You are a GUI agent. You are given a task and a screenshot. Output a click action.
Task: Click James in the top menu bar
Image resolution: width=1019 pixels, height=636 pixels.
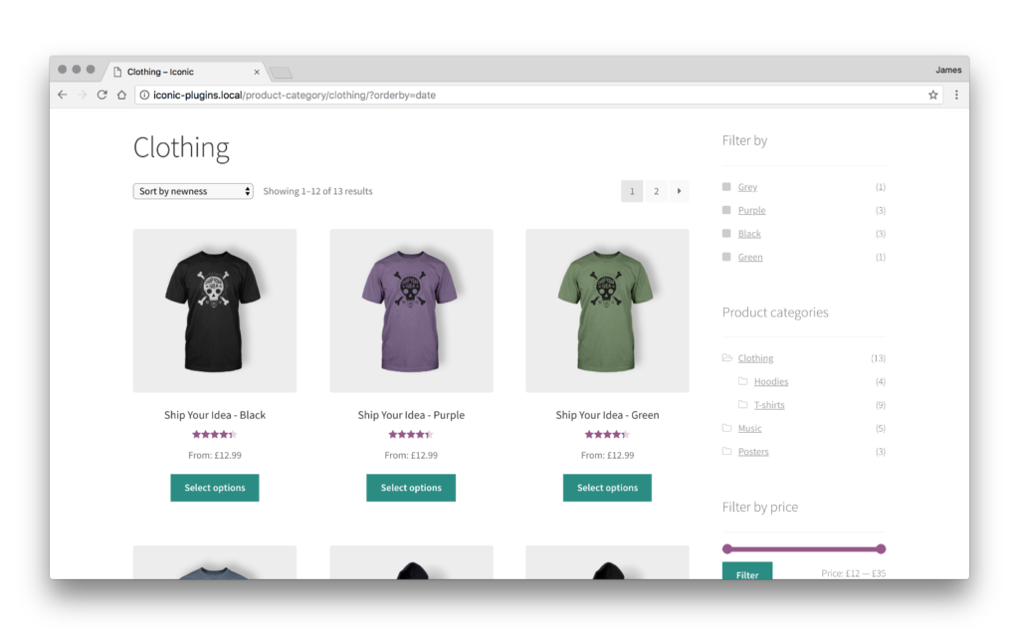(x=948, y=69)
